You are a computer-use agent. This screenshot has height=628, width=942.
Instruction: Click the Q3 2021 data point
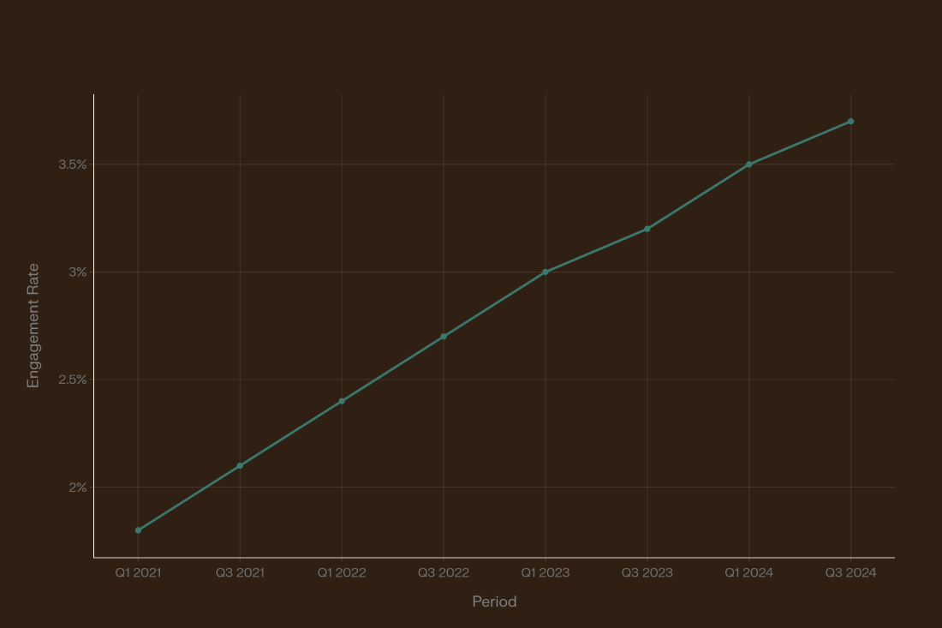coord(240,466)
